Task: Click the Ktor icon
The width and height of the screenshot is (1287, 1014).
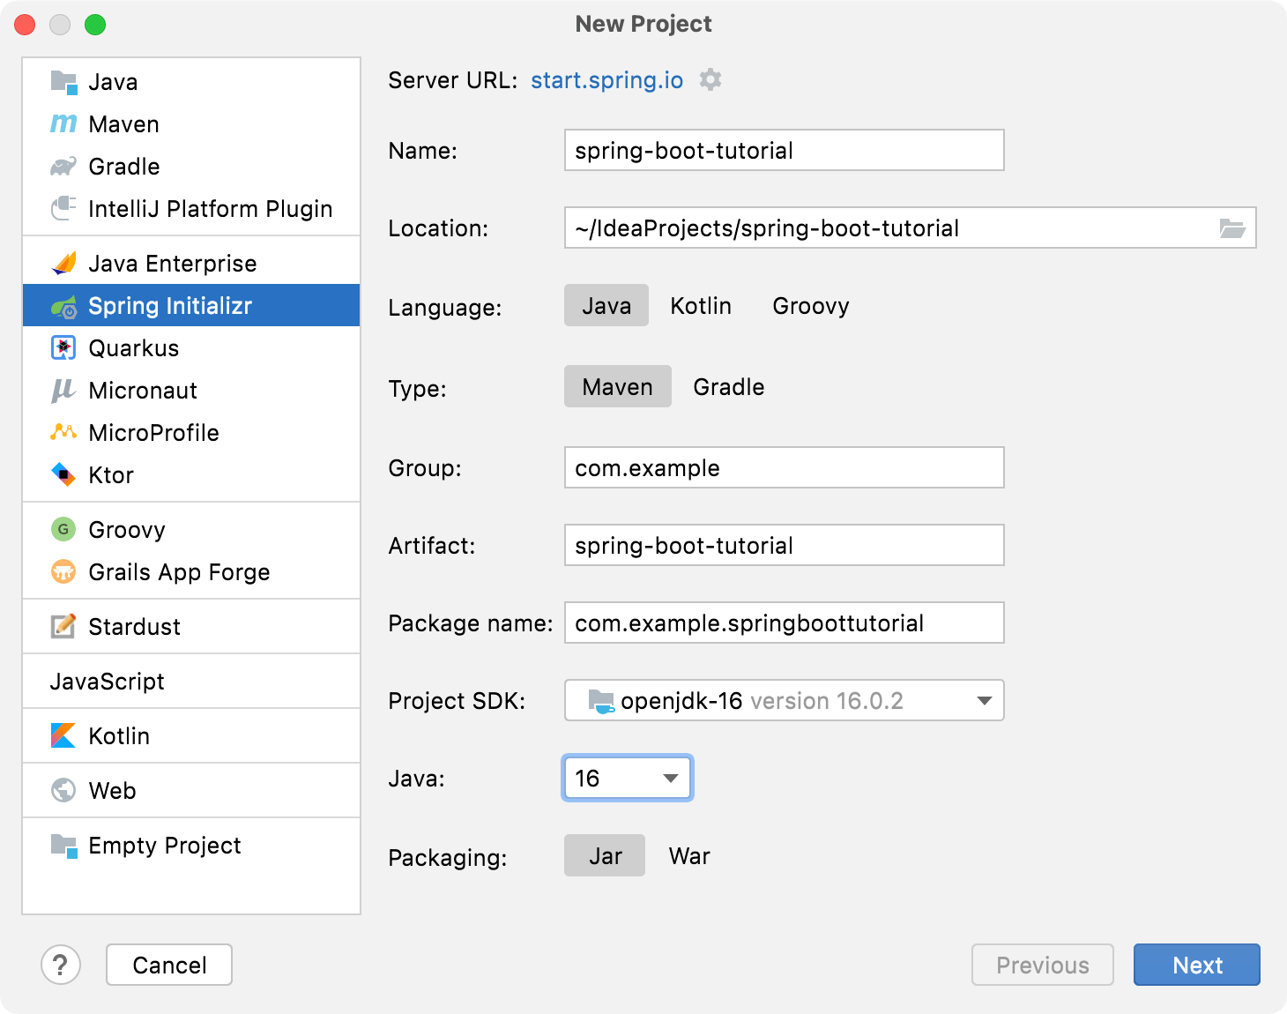Action: click(x=63, y=474)
